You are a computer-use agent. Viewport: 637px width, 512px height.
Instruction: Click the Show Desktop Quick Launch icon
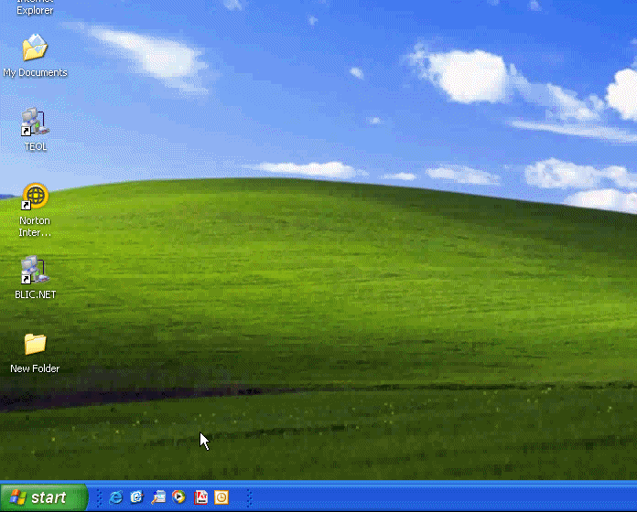click(x=158, y=497)
